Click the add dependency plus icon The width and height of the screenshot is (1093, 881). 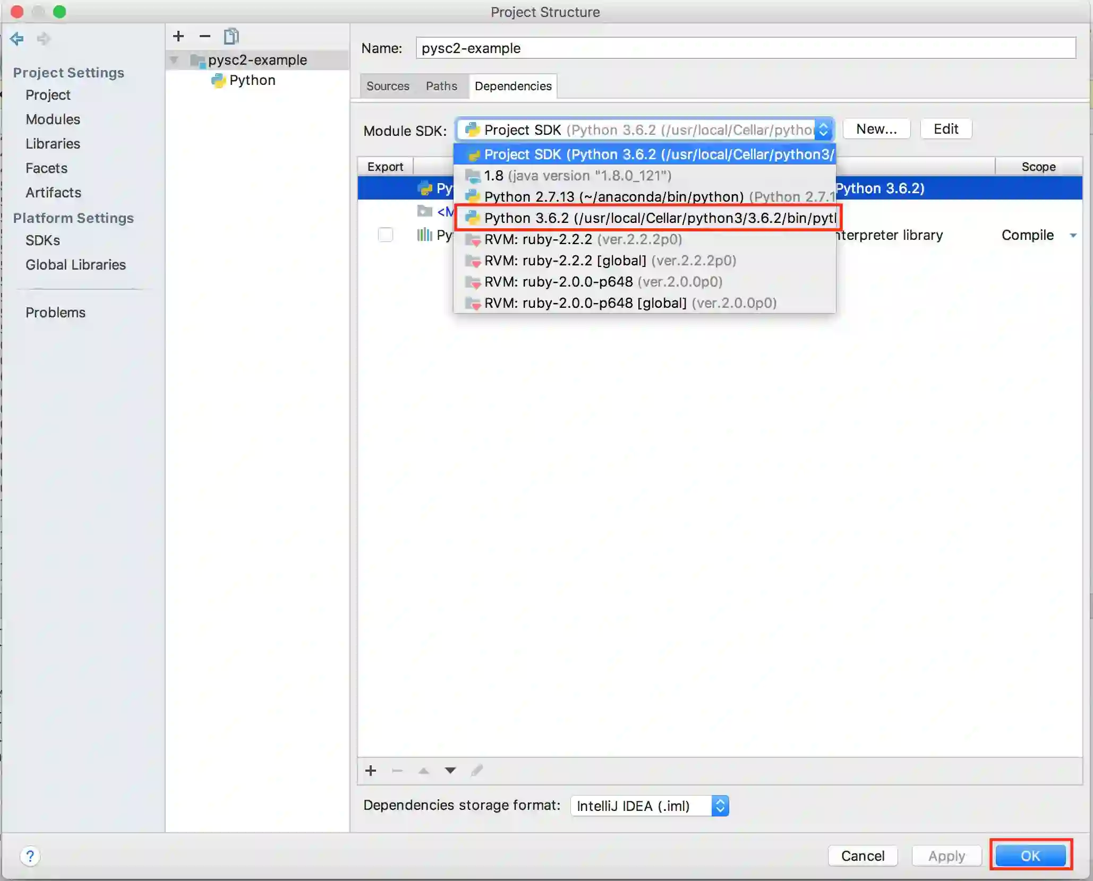click(371, 771)
